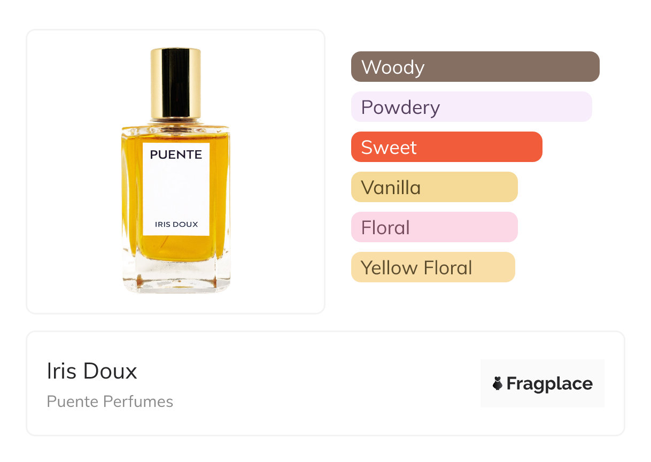The height and width of the screenshot is (462, 651).
Task: Click the Fragplace wordmark text
Action: pyautogui.click(x=549, y=383)
